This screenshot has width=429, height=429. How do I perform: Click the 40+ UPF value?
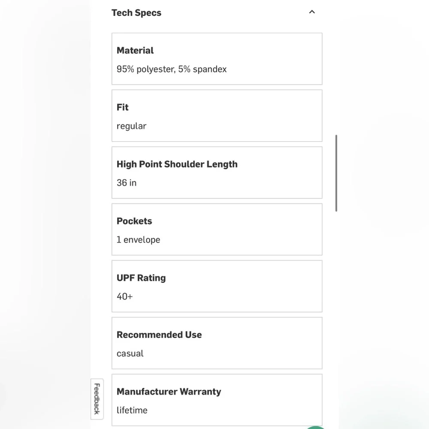[x=125, y=296]
